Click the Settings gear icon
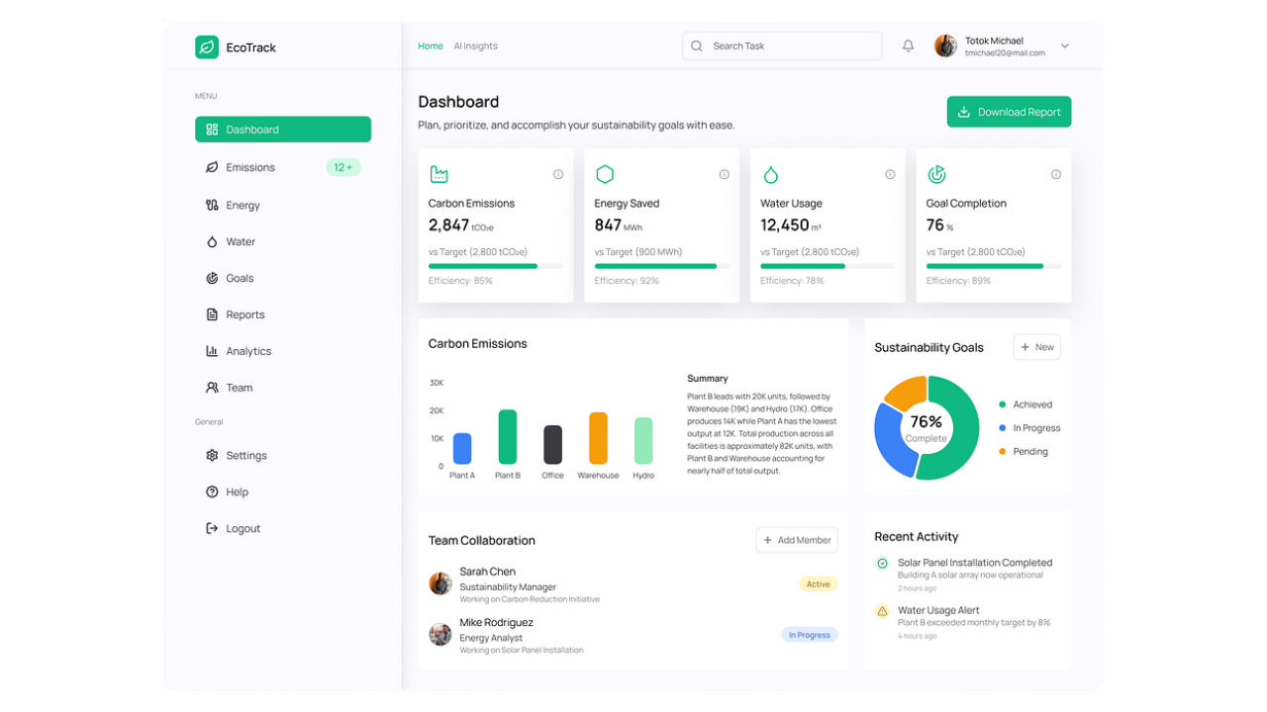The image size is (1267, 712). tap(212, 455)
